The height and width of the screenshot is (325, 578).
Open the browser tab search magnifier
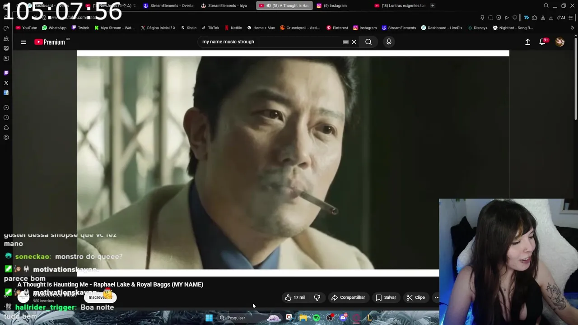pos(546,6)
